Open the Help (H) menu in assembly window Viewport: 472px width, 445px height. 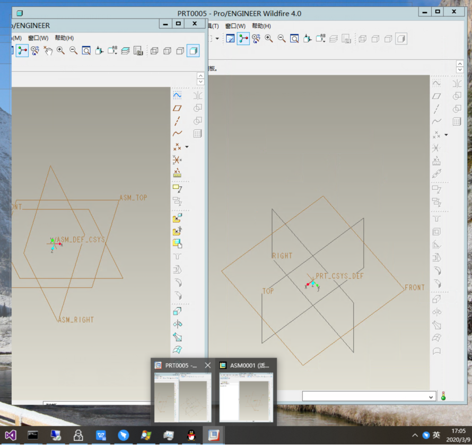(64, 38)
